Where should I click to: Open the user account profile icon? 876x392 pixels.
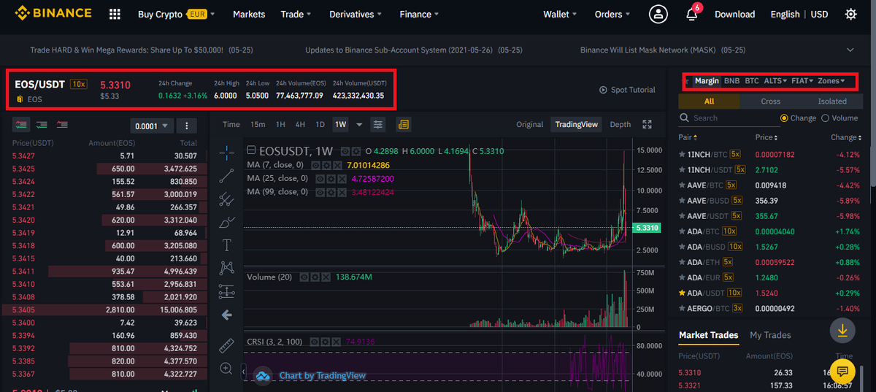click(658, 14)
